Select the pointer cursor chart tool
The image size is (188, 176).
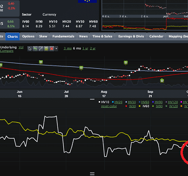coord(30,49)
